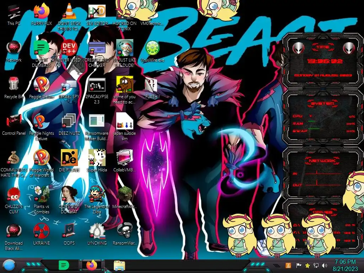Open the network status tray icon
Screen dimensions: 364x273
point(316,265)
